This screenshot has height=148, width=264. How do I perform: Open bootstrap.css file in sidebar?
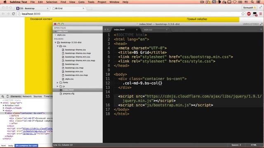pyautogui.click(x=72, y=64)
